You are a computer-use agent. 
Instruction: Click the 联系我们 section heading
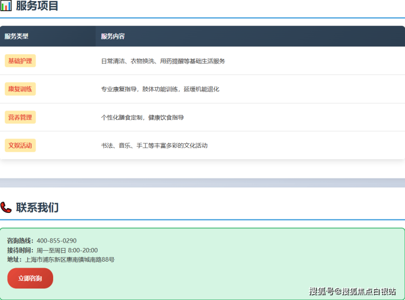(x=37, y=207)
